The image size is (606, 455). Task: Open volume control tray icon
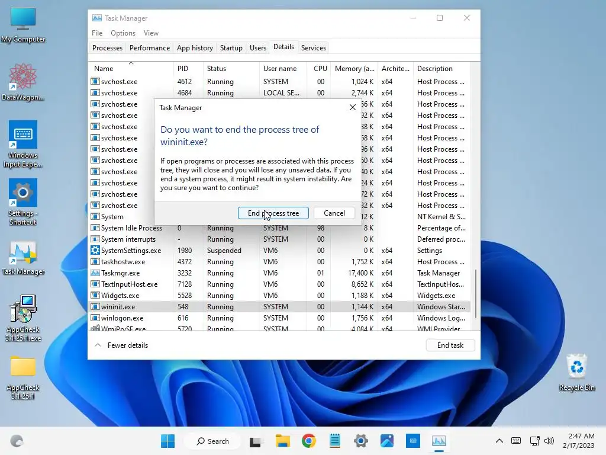[x=549, y=441]
